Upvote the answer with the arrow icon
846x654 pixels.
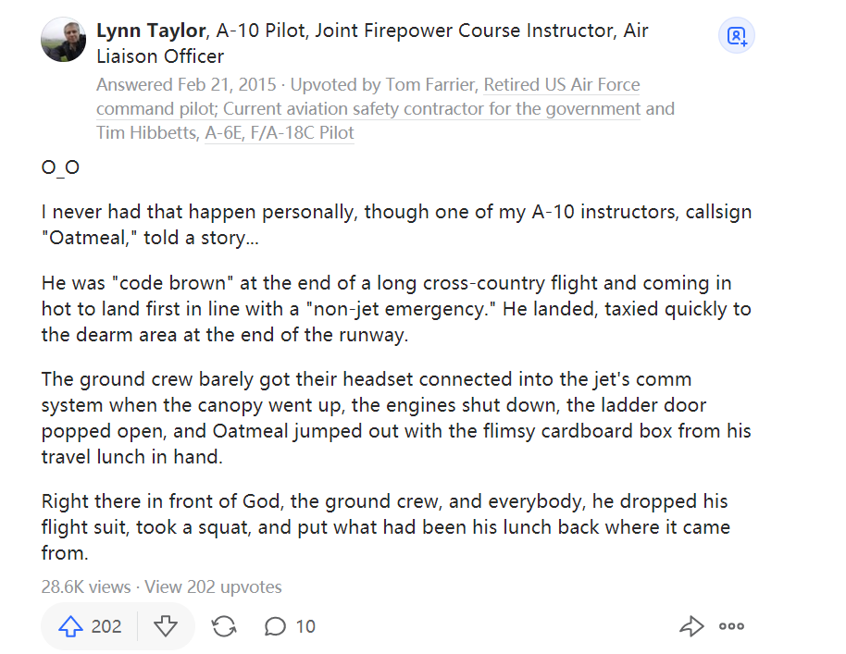tap(70, 626)
